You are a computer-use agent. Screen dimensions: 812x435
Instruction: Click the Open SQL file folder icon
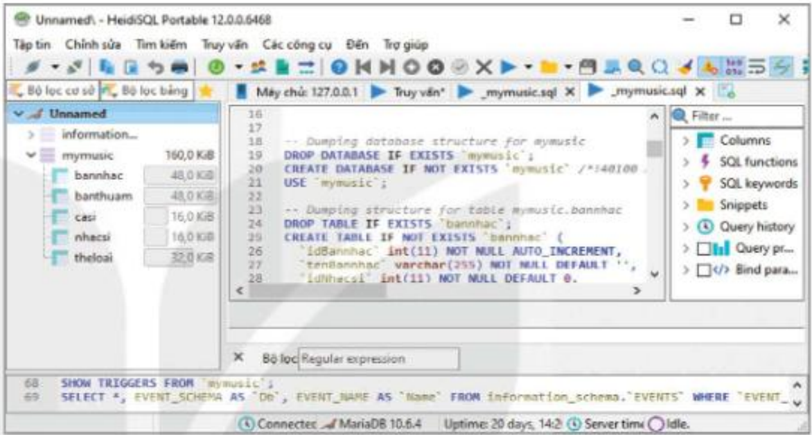549,67
